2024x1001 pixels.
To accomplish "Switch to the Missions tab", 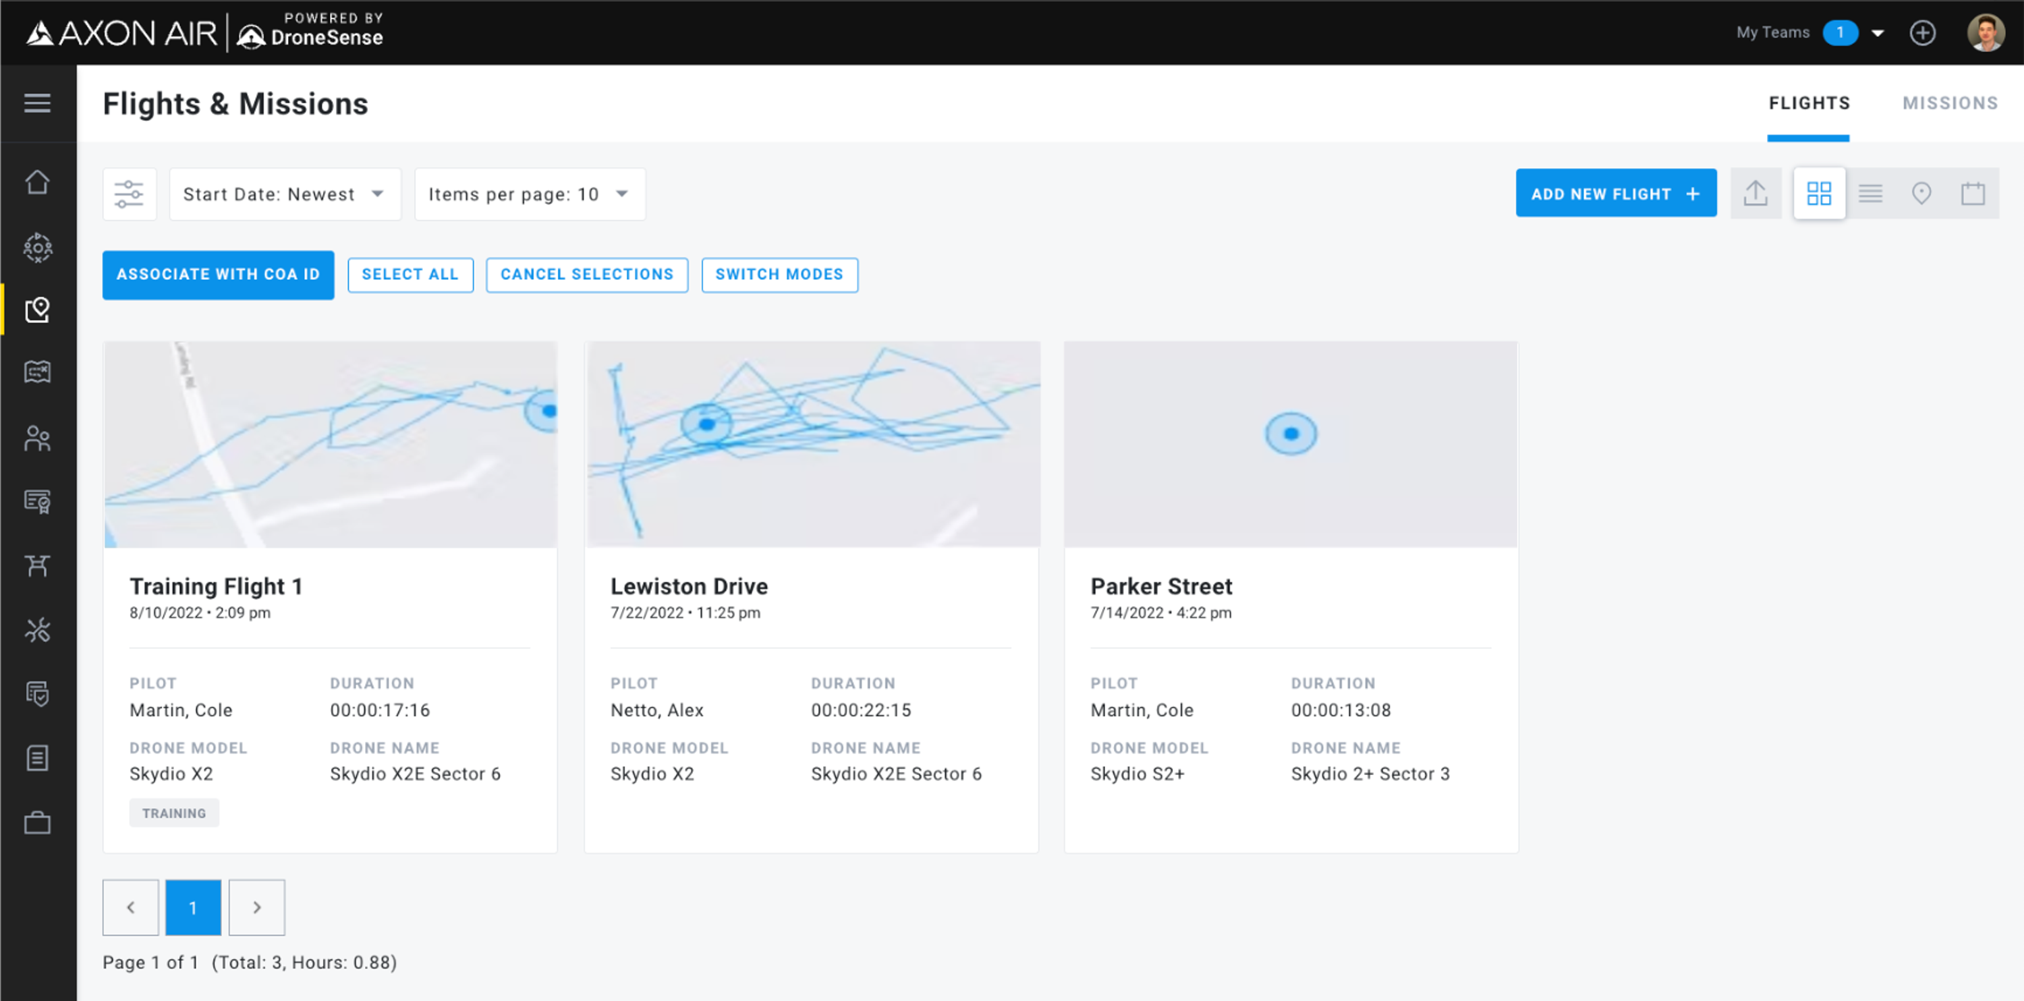I will point(1949,103).
